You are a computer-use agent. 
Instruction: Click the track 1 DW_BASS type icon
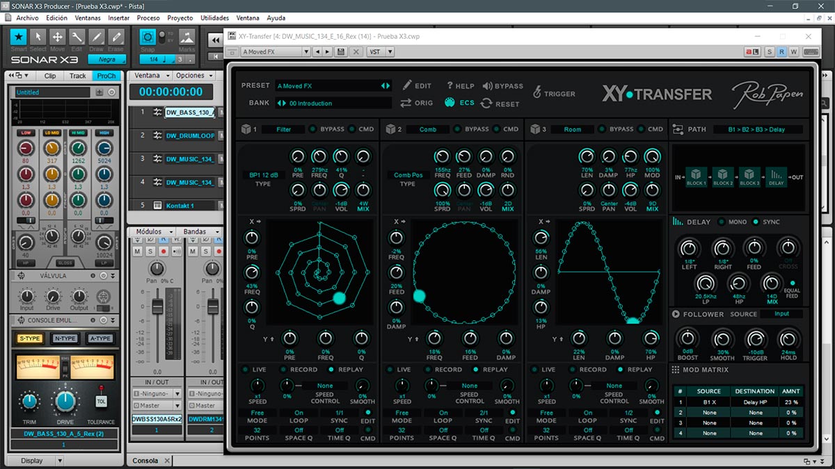click(x=157, y=113)
